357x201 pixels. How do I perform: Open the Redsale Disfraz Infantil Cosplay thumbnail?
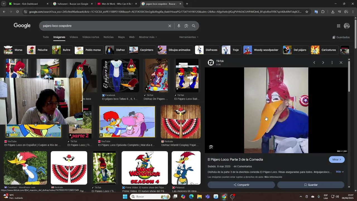click(x=180, y=122)
